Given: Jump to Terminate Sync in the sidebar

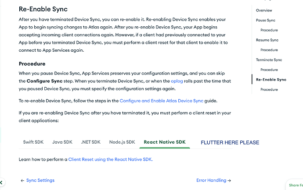Looking at the screenshot, I should (269, 60).
